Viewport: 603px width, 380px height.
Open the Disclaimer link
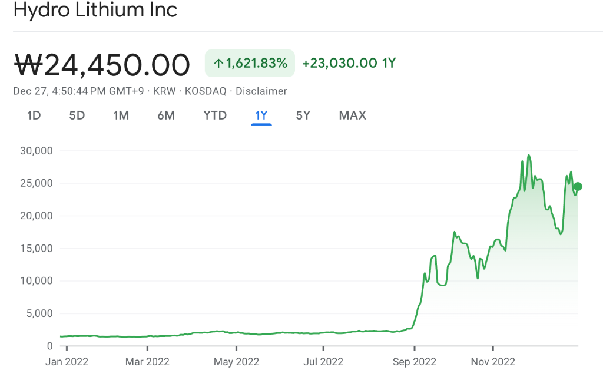point(261,91)
